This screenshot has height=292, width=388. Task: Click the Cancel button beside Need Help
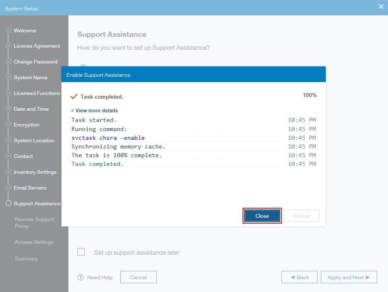(x=138, y=277)
